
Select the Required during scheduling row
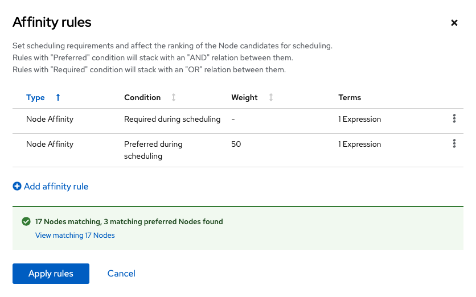(172, 119)
